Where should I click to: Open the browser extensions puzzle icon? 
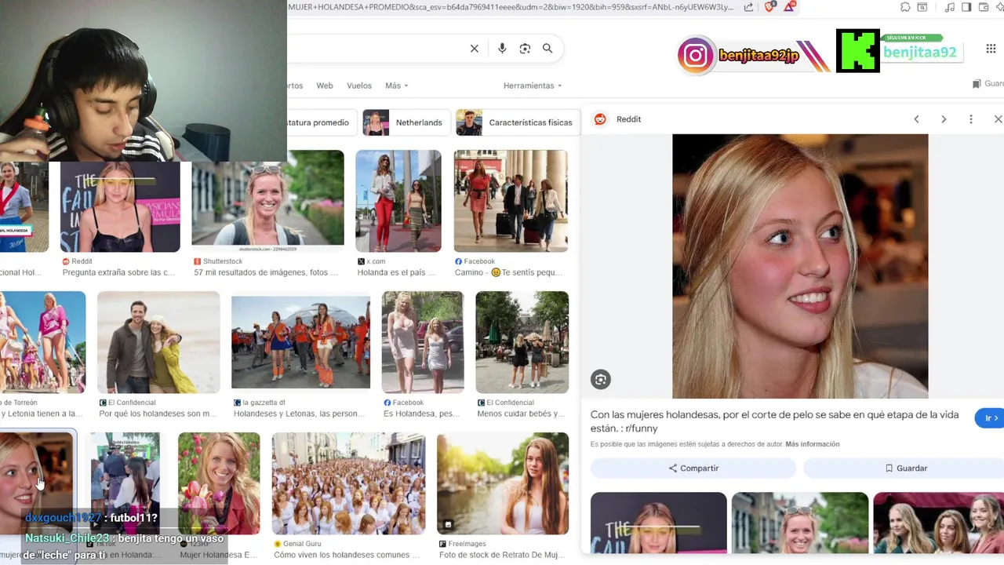(906, 7)
